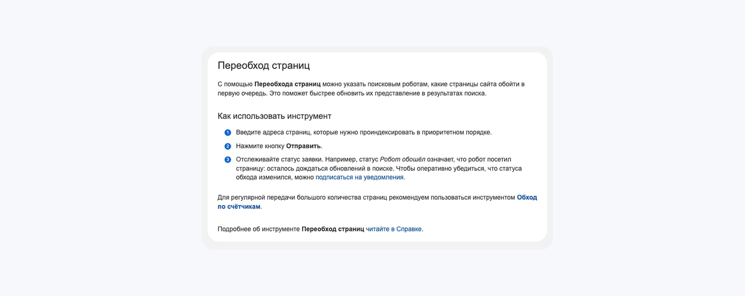Click the "Переобход страниц" main heading

[263, 66]
